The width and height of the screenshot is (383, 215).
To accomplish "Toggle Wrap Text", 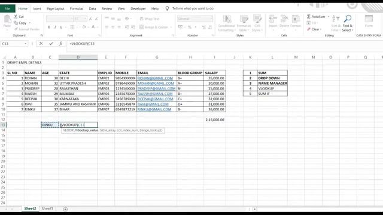I will (x=149, y=19).
